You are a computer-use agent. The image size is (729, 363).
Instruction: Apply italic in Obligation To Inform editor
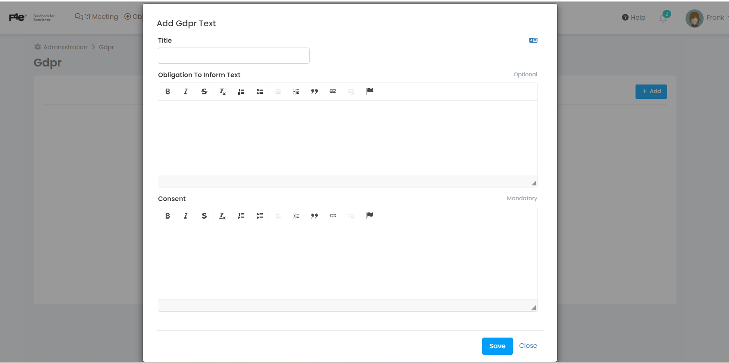(186, 91)
